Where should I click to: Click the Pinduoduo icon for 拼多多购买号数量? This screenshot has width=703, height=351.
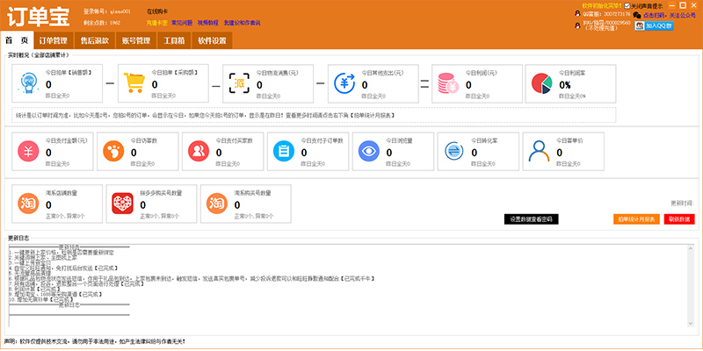point(123,204)
